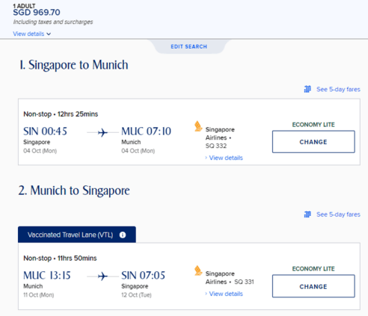Click the chevron beside fare View details
This screenshot has height=316, width=368.
pyautogui.click(x=49, y=34)
